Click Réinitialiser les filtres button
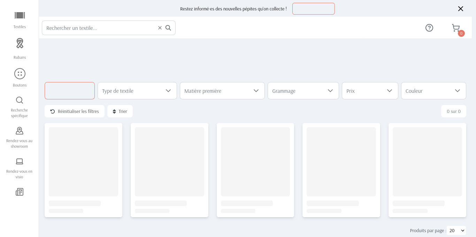The width and height of the screenshot is (476, 237). [75, 111]
